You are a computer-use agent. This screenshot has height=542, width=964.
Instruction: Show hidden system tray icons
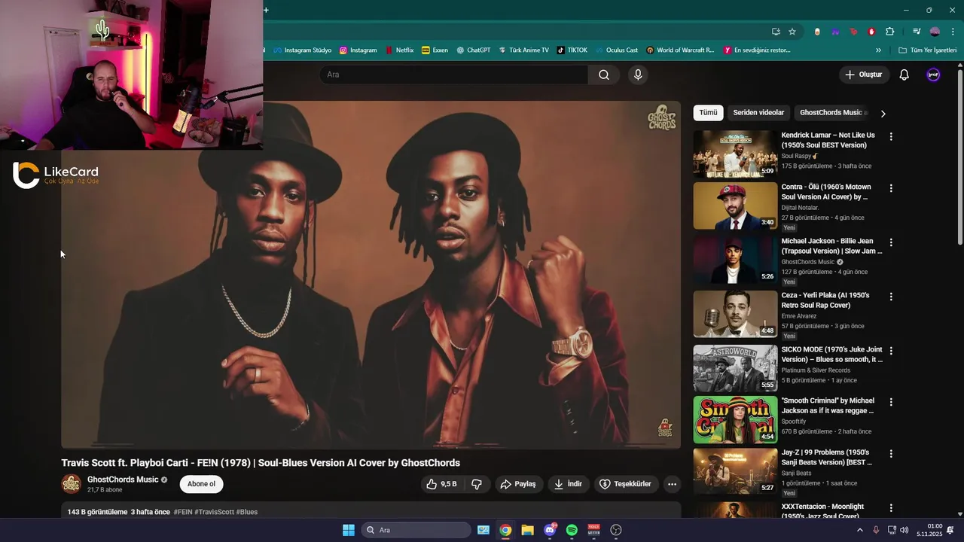859,530
